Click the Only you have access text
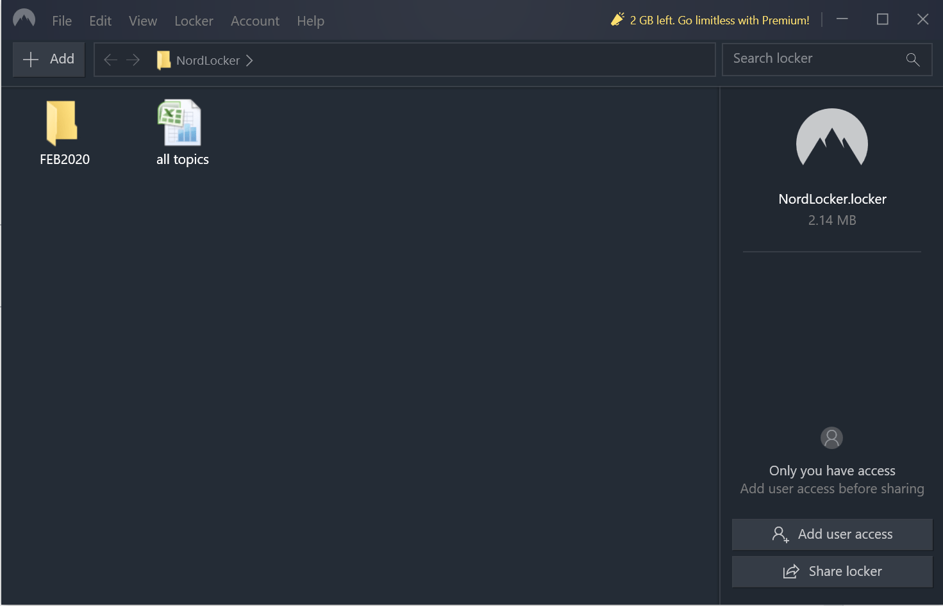The height and width of the screenshot is (606, 943). tap(832, 471)
